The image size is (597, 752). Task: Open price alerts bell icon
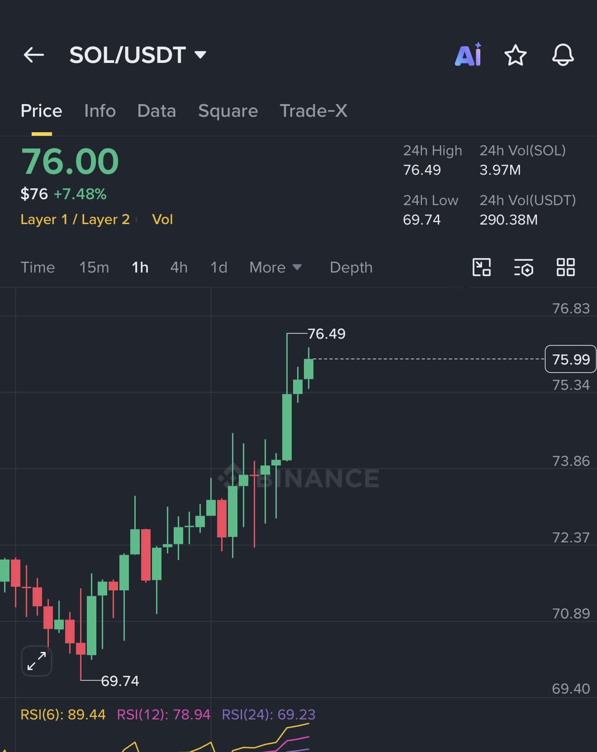coord(563,55)
